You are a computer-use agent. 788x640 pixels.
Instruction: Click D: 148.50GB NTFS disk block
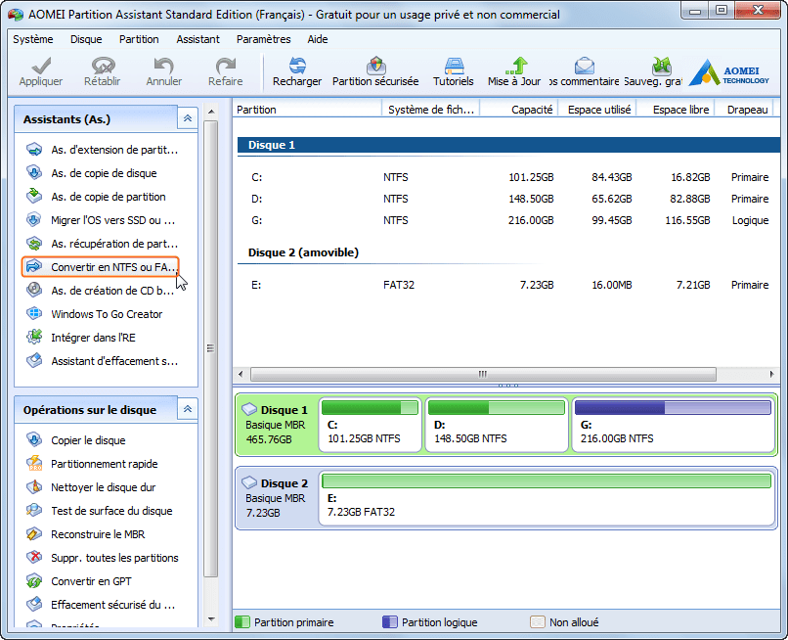tap(497, 425)
